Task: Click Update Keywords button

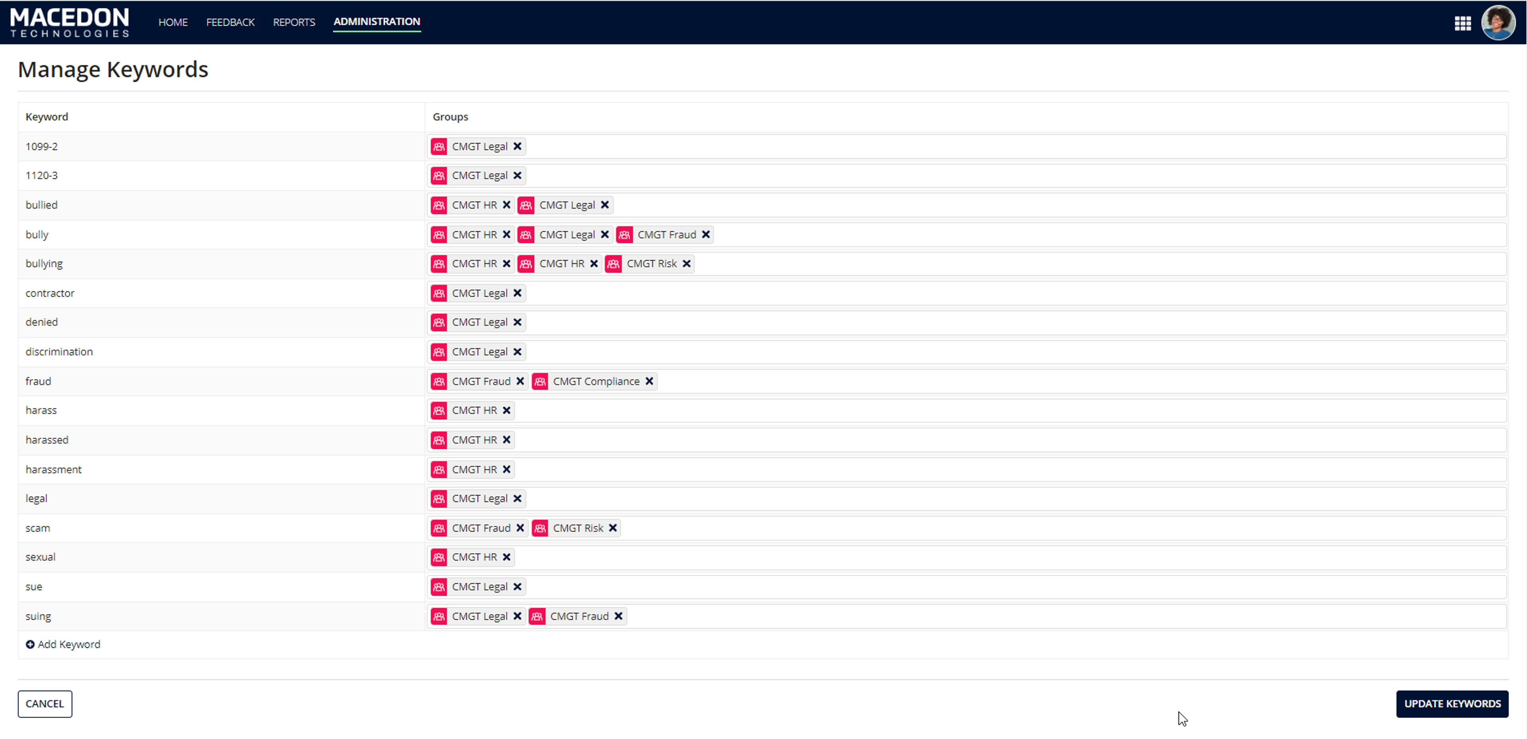Action: coord(1452,704)
